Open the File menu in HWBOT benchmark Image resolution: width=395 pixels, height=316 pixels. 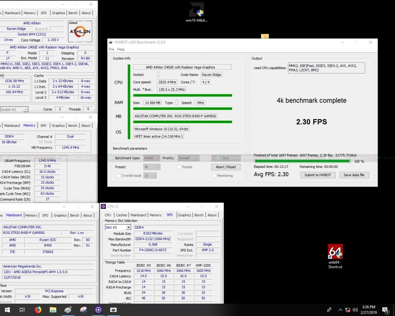(x=112, y=49)
